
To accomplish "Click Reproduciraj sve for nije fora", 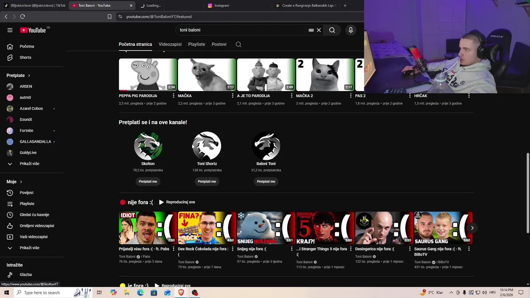I will pyautogui.click(x=177, y=202).
